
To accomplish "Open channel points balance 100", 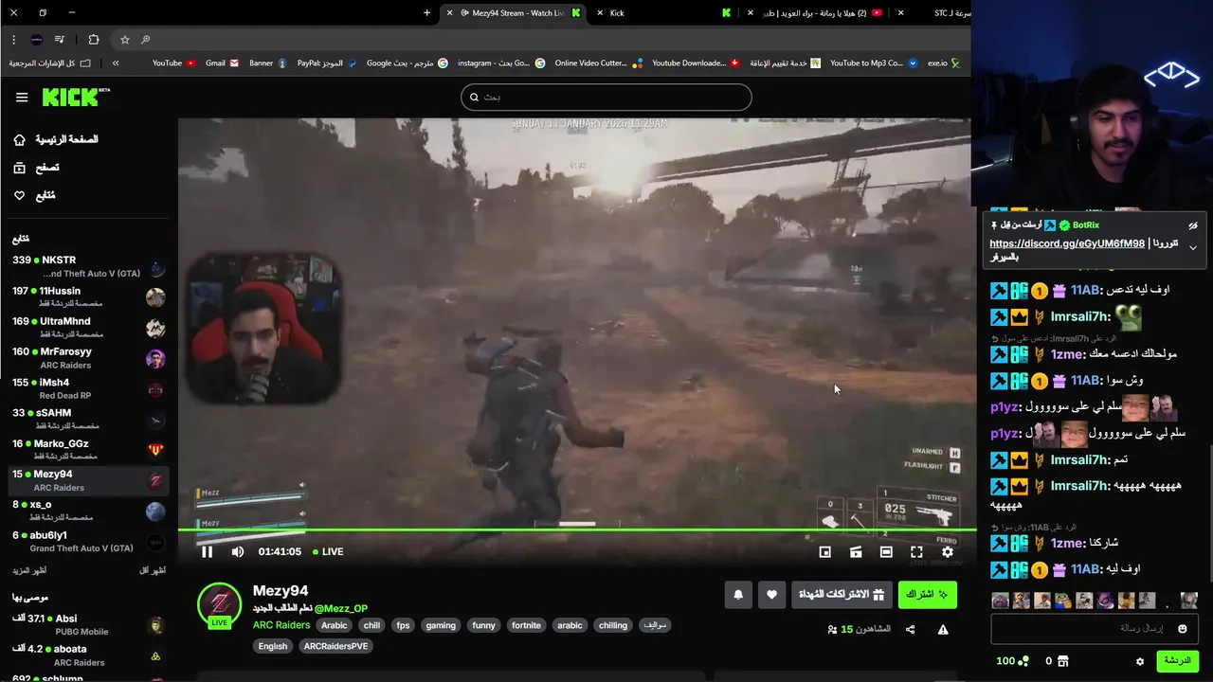I will point(1012,661).
